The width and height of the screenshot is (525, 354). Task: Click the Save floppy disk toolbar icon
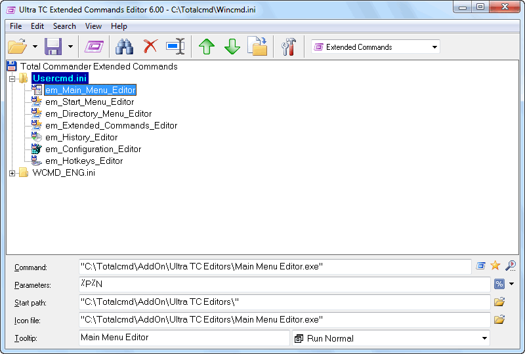pos(53,47)
